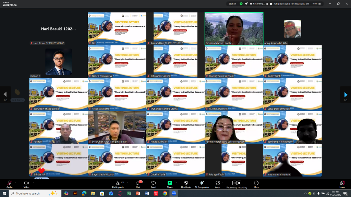Leave the meeting

342,184
